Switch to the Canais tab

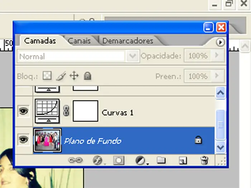pyautogui.click(x=79, y=41)
